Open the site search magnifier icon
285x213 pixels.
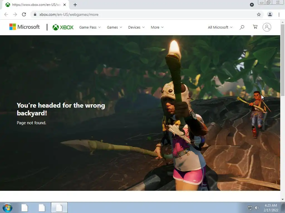coord(242,27)
